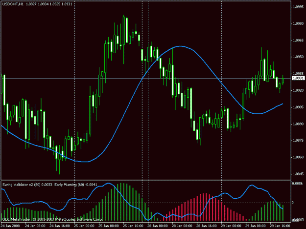Click the OHLC values 1.0927 1.0934 1.0925 1.0931
Screen dimensions: 306x229
(x=49, y=4)
